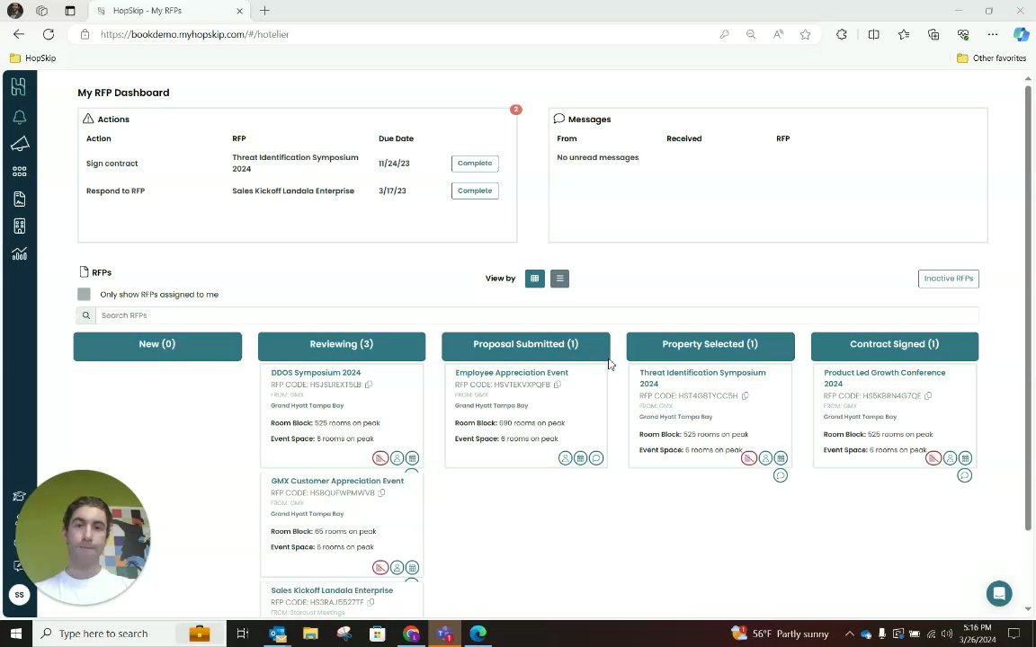
Task: Open graduation cap training icon in sidebar
Action: click(x=19, y=496)
